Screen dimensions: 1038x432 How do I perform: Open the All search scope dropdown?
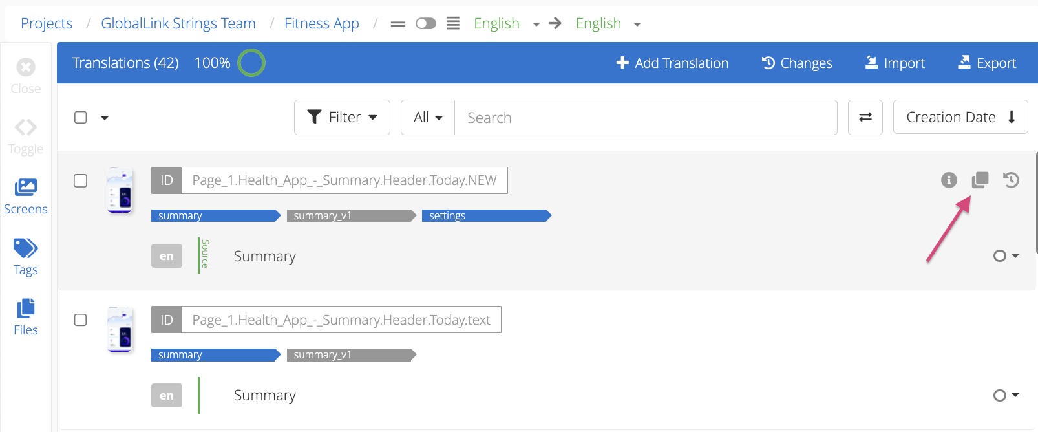pyautogui.click(x=428, y=117)
